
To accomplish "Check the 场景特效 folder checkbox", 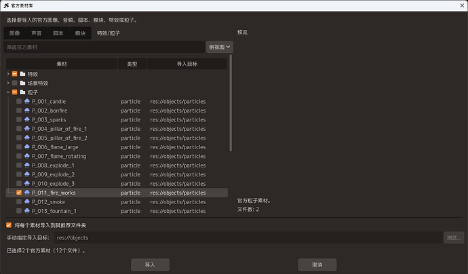I will (14, 83).
